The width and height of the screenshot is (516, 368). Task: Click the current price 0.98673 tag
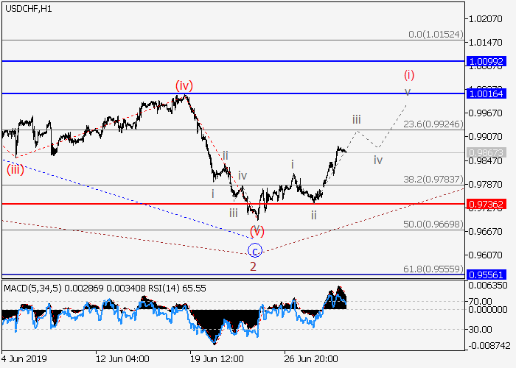tap(488, 152)
